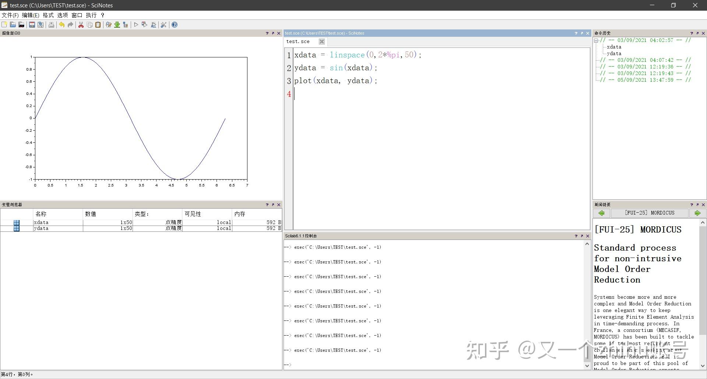The width and height of the screenshot is (707, 379).
Task: Open the 格式 menu
Action: click(x=48, y=15)
